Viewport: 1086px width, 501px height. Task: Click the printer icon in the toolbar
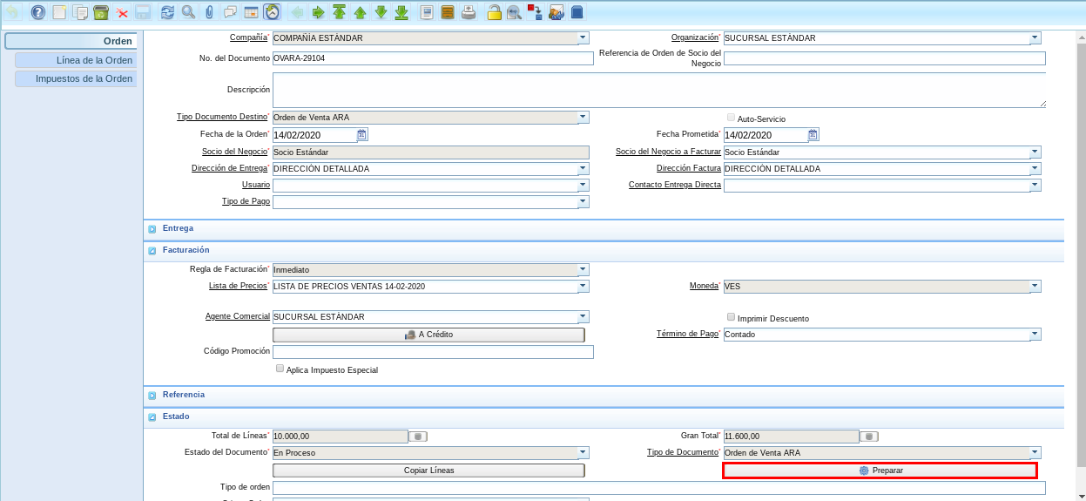click(x=469, y=12)
